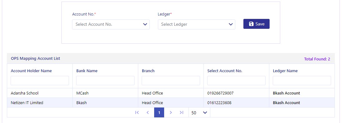Sort by Bank Name column header

tap(87, 71)
